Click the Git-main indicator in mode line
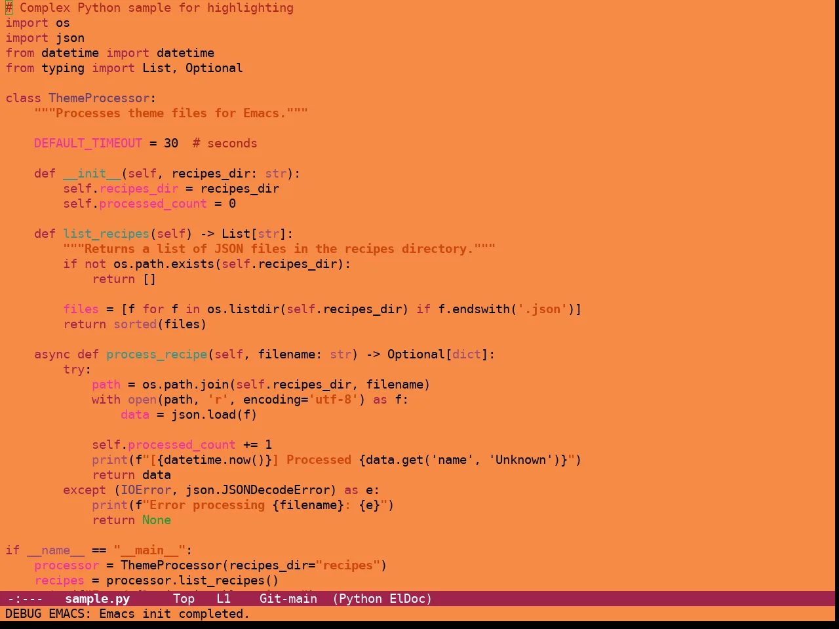Screen dimensions: 839x629 click(288, 599)
